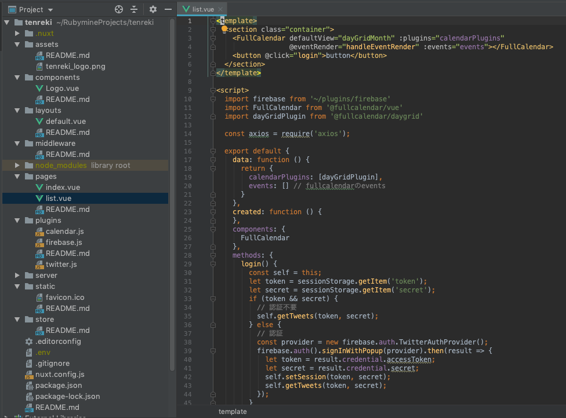This screenshot has width=566, height=418.
Task: Select list.vue in the project tree
Action: click(x=85, y=198)
